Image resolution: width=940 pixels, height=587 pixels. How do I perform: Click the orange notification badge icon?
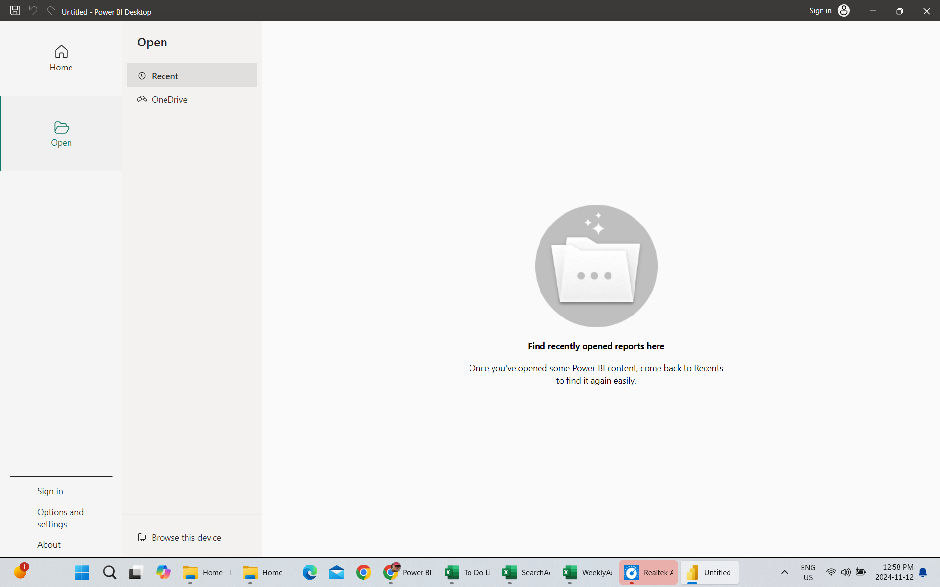pyautogui.click(x=21, y=571)
